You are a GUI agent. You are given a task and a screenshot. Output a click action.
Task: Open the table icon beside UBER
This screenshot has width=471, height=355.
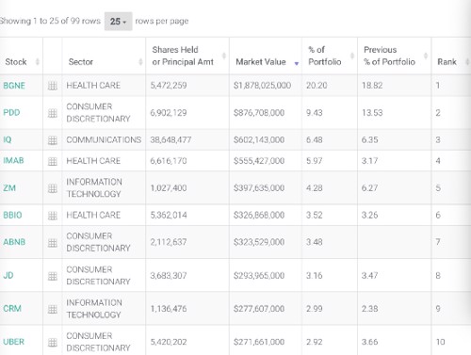coord(53,342)
